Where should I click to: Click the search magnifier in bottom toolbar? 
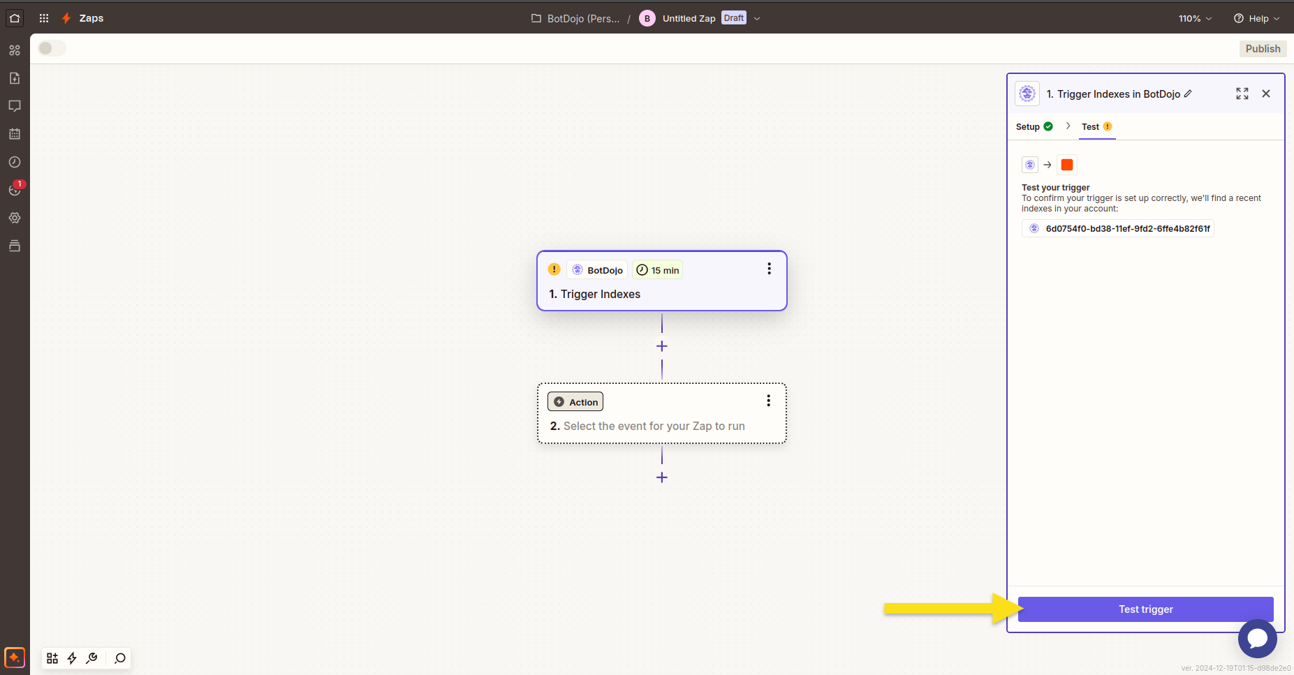(120, 658)
